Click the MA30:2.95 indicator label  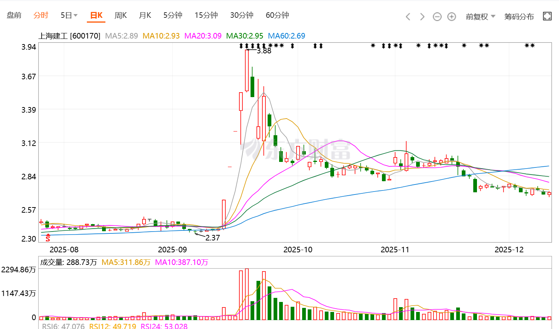tap(245, 36)
